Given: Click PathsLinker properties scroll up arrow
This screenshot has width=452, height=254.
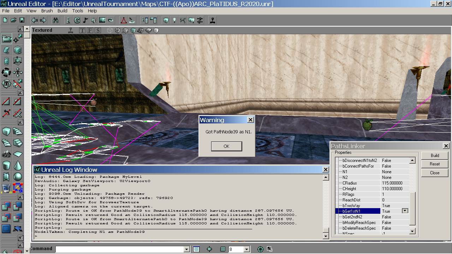Looking at the screenshot, I should coord(412,161).
